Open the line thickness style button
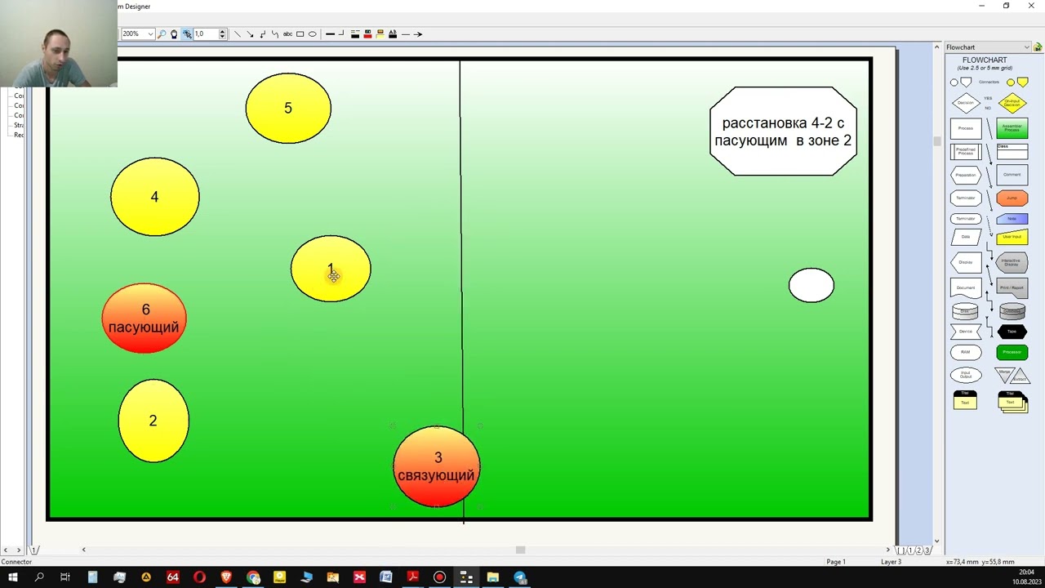 (330, 34)
